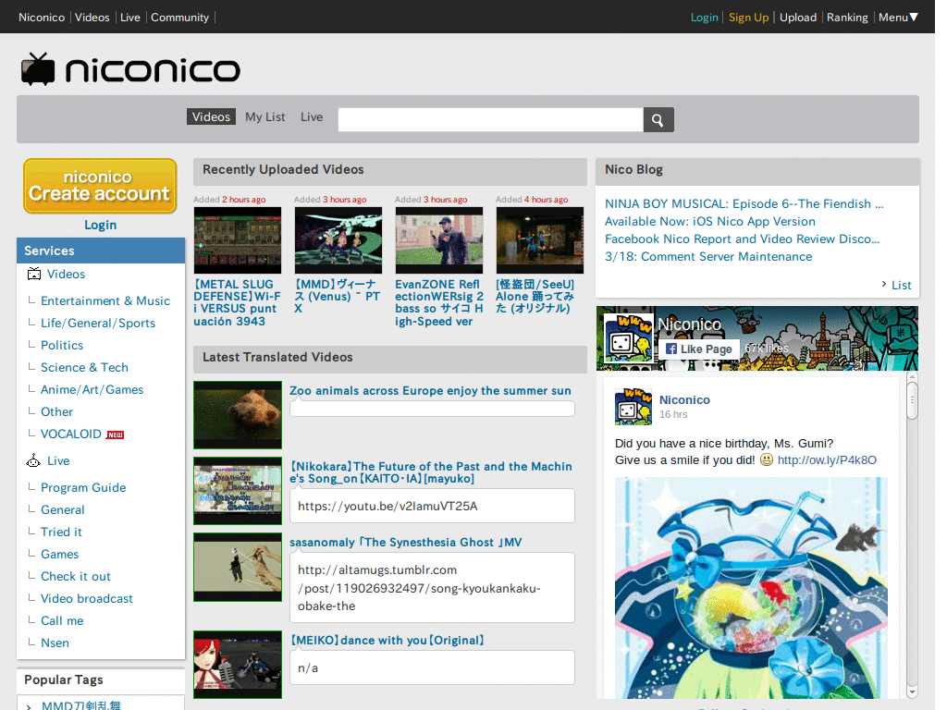The width and height of the screenshot is (947, 710).
Task: Open Life/General/Sports category
Action: [x=98, y=323]
